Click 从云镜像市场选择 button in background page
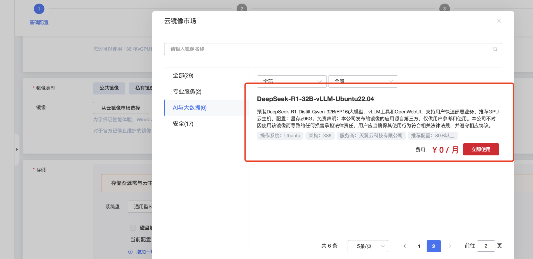533x259 pixels. 121,108
